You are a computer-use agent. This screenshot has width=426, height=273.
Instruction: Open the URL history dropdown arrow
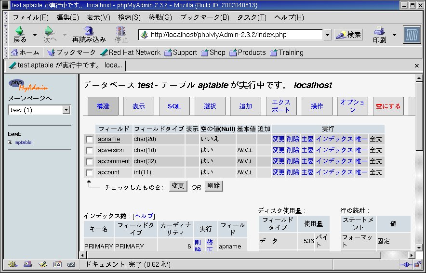tap(327, 35)
